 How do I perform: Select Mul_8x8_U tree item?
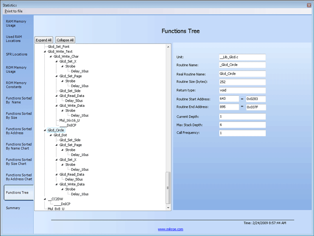[x=56, y=209]
